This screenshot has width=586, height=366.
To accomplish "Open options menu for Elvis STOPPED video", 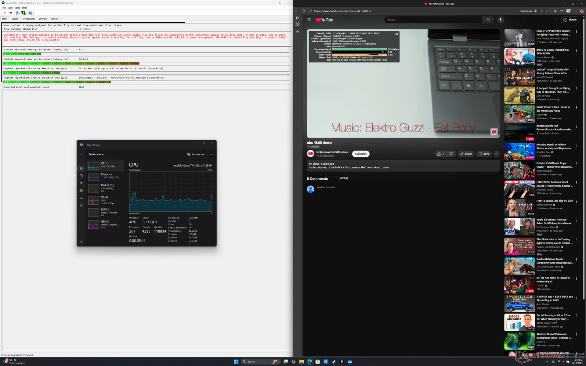I will (576, 31).
